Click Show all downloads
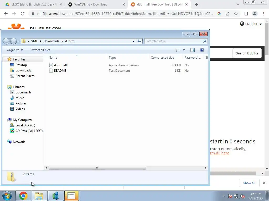 point(249,183)
